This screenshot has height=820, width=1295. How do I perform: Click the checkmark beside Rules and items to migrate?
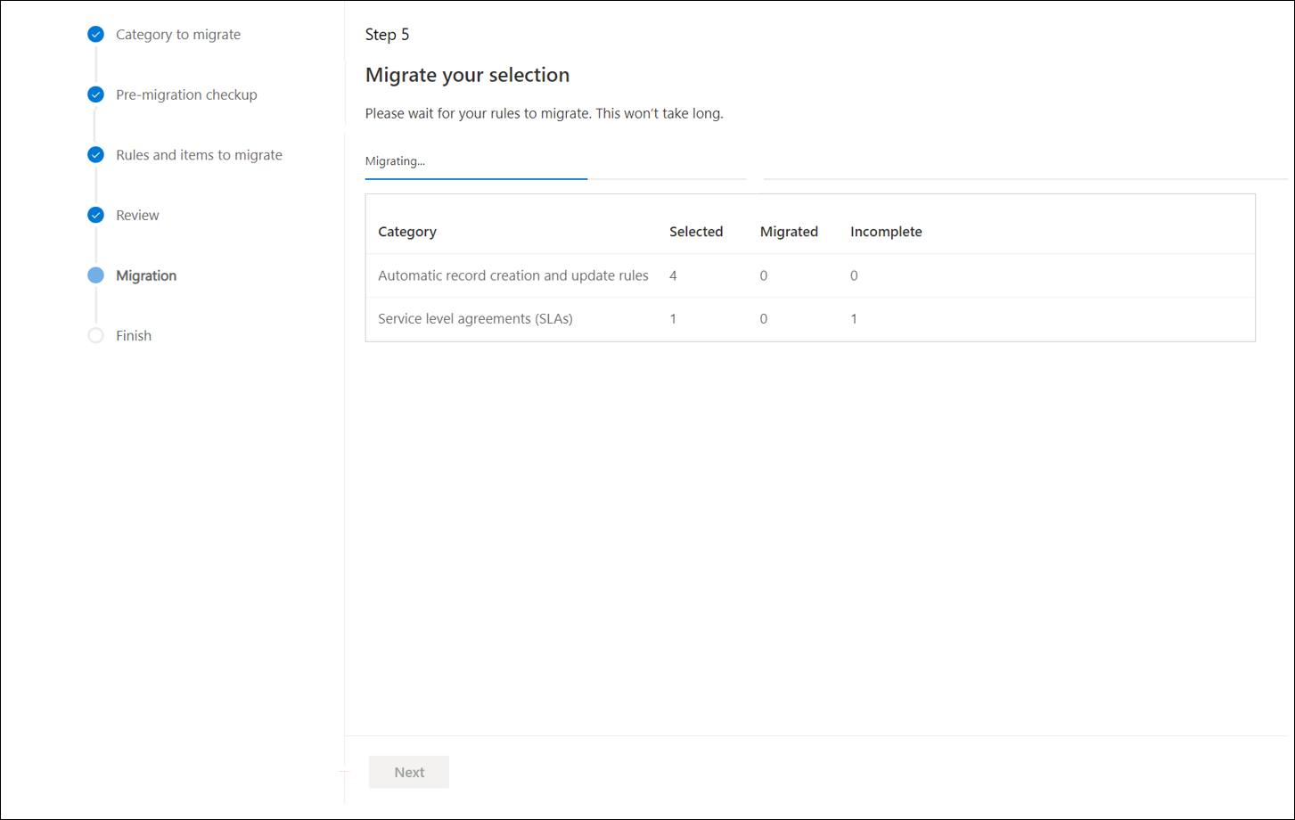pyautogui.click(x=95, y=155)
